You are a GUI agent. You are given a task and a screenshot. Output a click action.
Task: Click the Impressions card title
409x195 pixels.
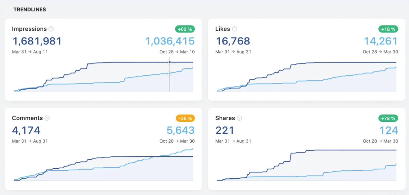pyautogui.click(x=29, y=29)
